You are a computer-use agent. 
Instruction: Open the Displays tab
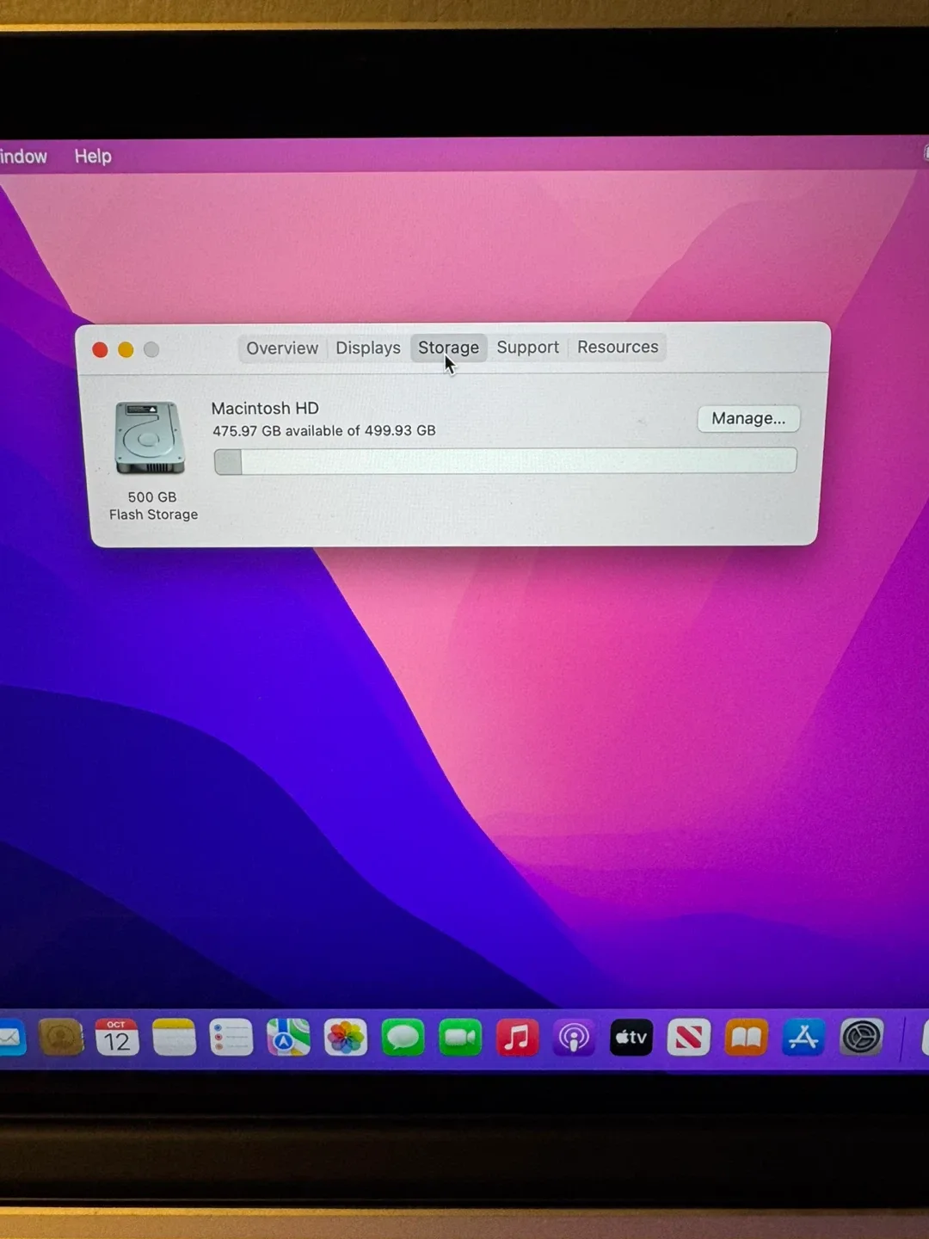point(367,348)
